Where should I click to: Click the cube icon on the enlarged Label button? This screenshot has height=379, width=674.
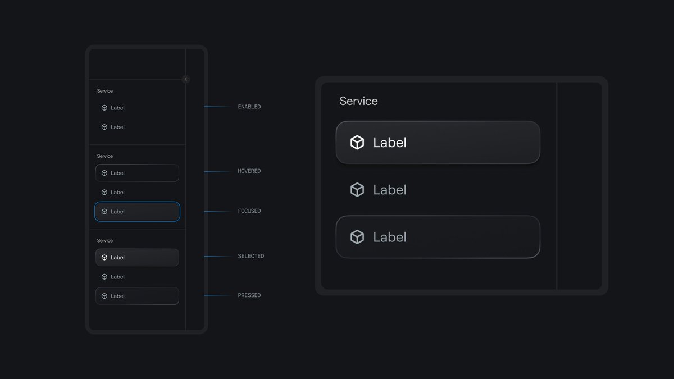tap(357, 142)
